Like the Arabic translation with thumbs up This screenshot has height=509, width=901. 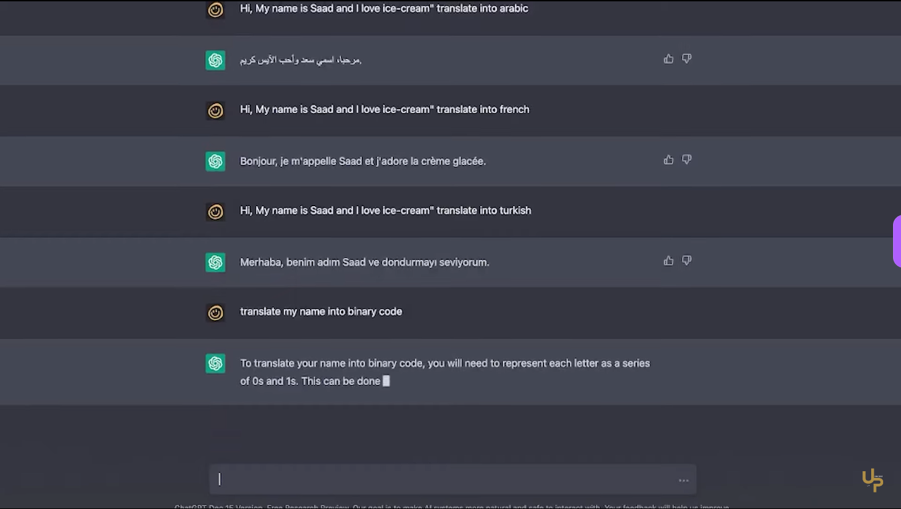(x=668, y=59)
